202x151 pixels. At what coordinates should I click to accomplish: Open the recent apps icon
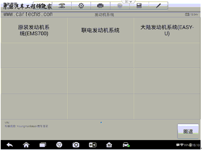click(43, 145)
